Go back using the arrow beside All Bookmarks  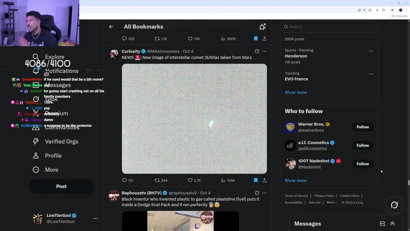(111, 27)
